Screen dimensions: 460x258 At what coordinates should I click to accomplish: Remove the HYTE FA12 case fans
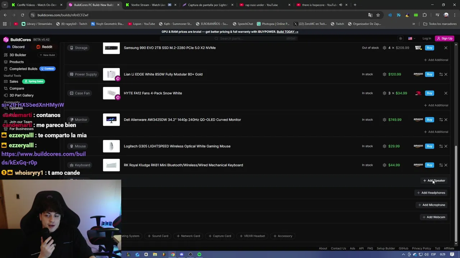coord(446,93)
